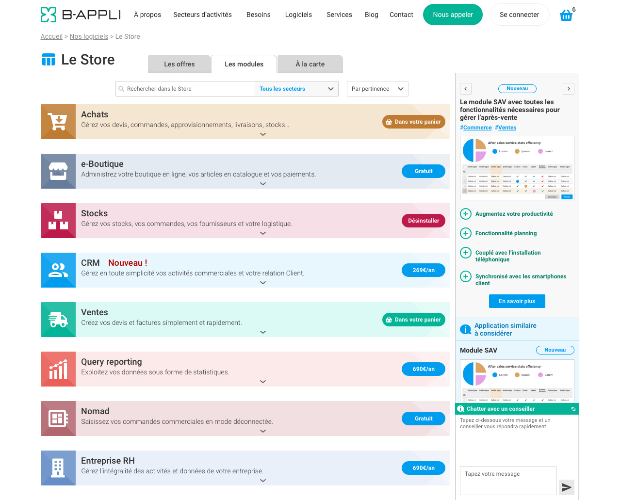Send chat message with arrow icon
Viewport: 621px width, 500px height.
[x=566, y=487]
